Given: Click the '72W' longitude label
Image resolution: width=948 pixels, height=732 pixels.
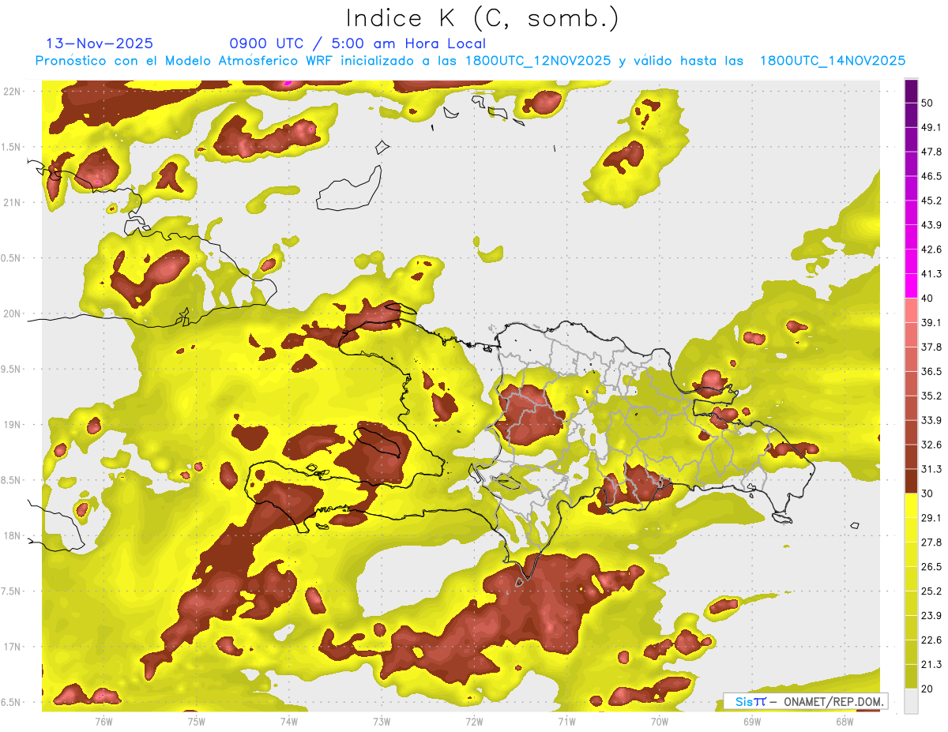Looking at the screenshot, I should [474, 721].
